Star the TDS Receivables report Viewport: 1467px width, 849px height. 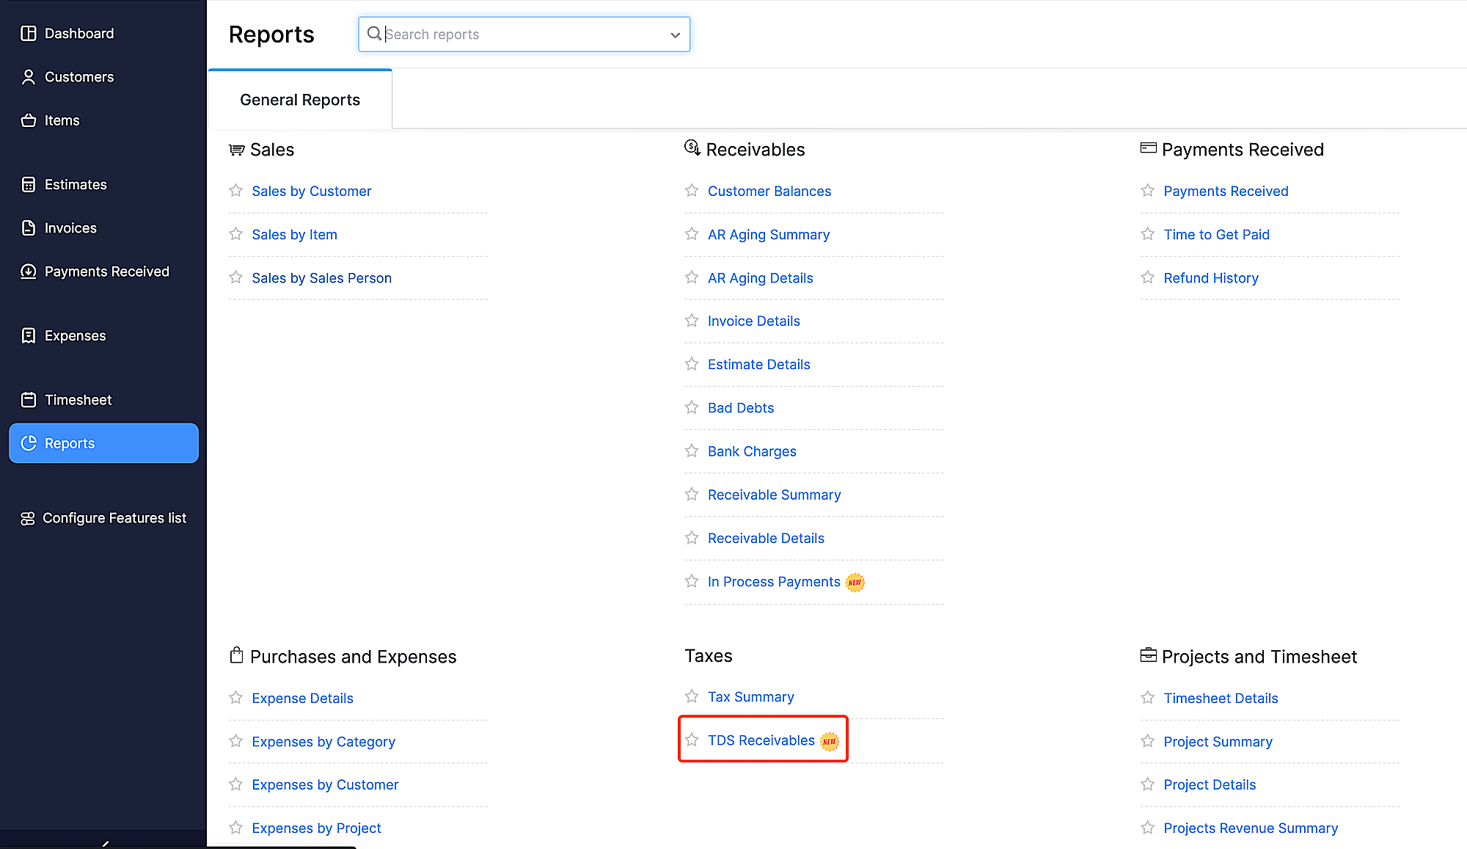coord(692,740)
